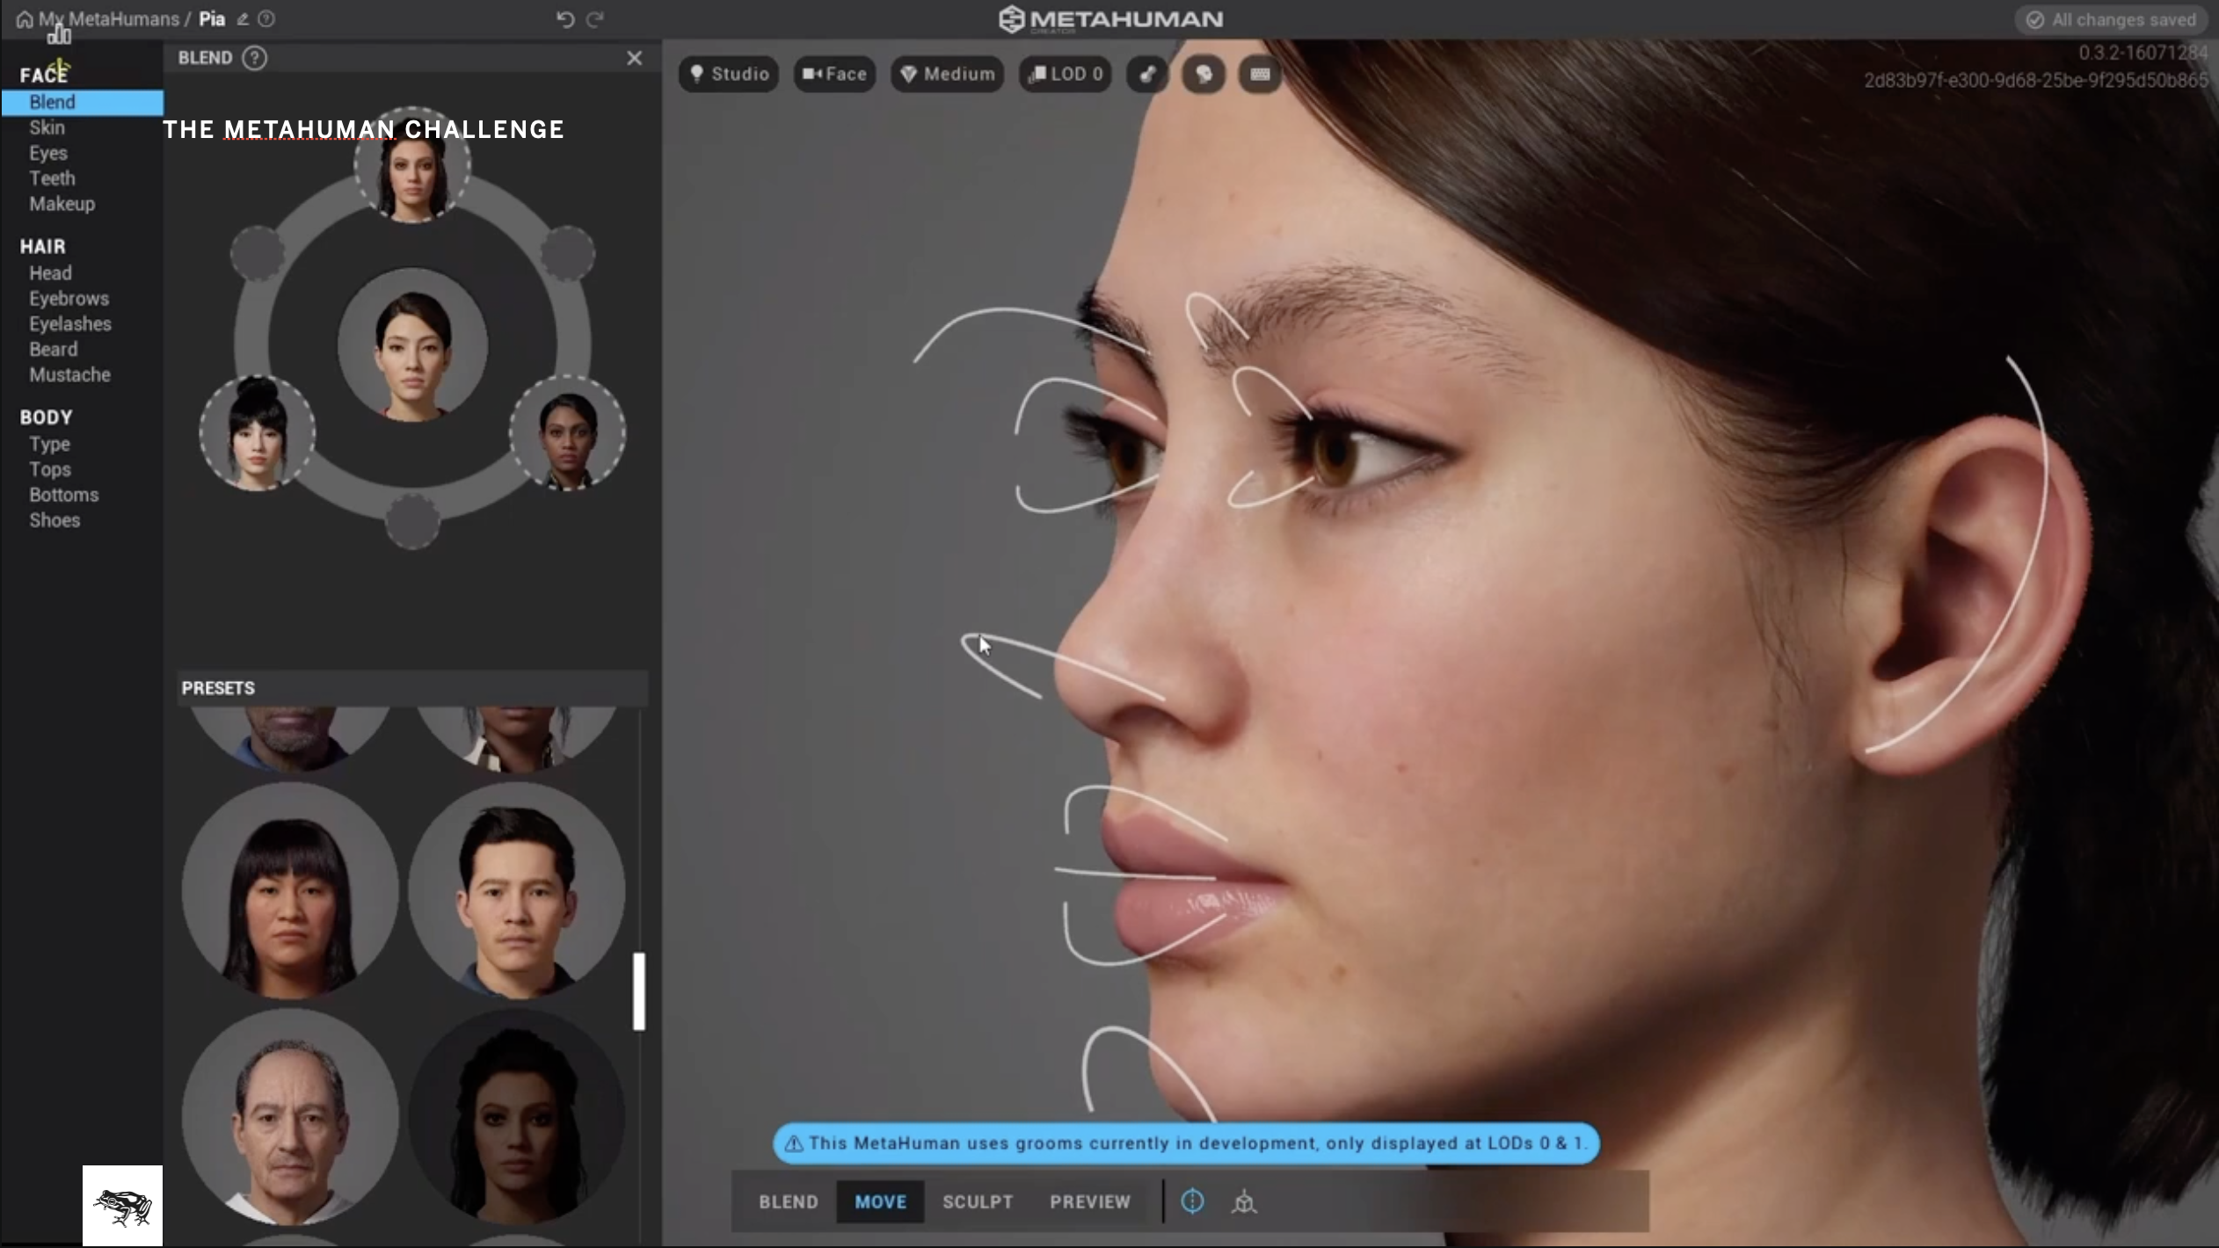Image resolution: width=2219 pixels, height=1248 pixels.
Task: Click the undo arrow in the top bar
Action: pos(565,19)
